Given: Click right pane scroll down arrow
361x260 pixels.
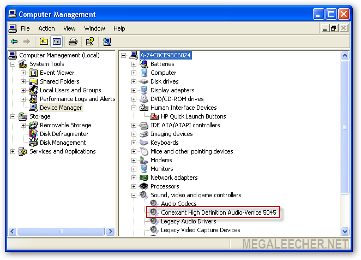Looking at the screenshot, I should click(x=345, y=231).
